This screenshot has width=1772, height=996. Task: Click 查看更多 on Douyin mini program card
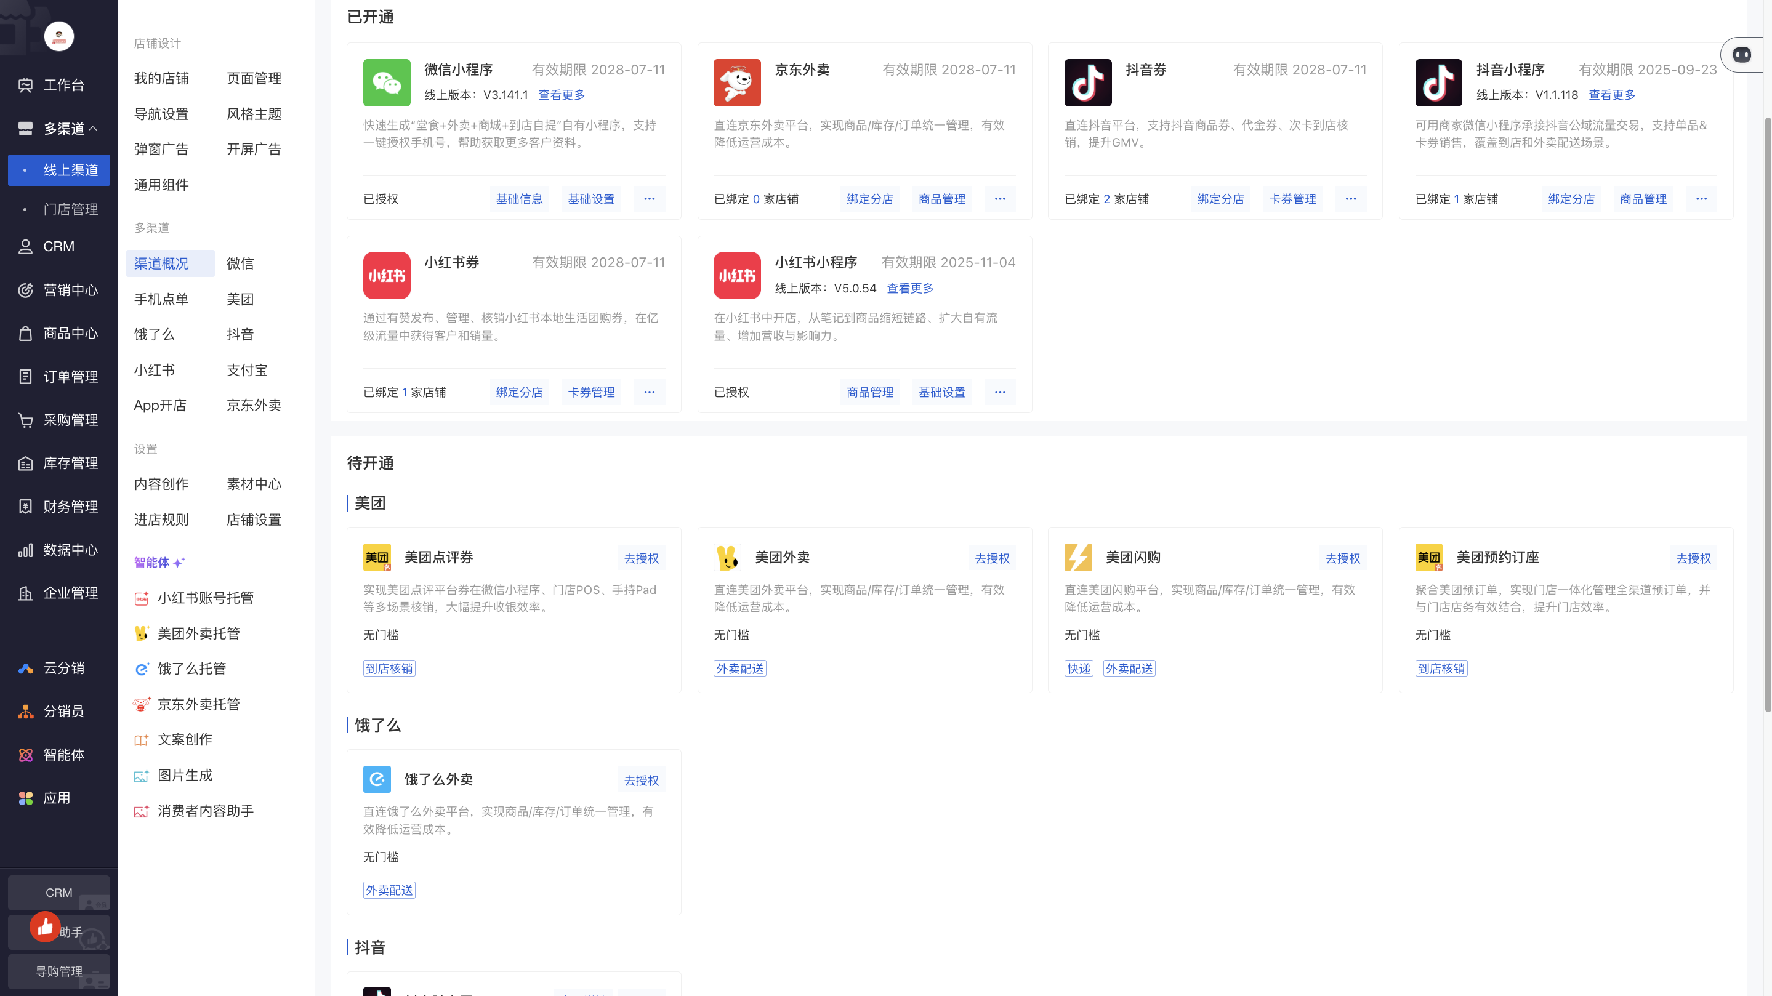pos(1611,95)
